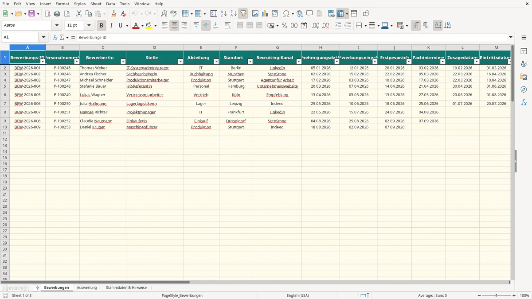Click the Sort dialog icon
Viewport: 532px width, 299px height.
click(x=214, y=14)
